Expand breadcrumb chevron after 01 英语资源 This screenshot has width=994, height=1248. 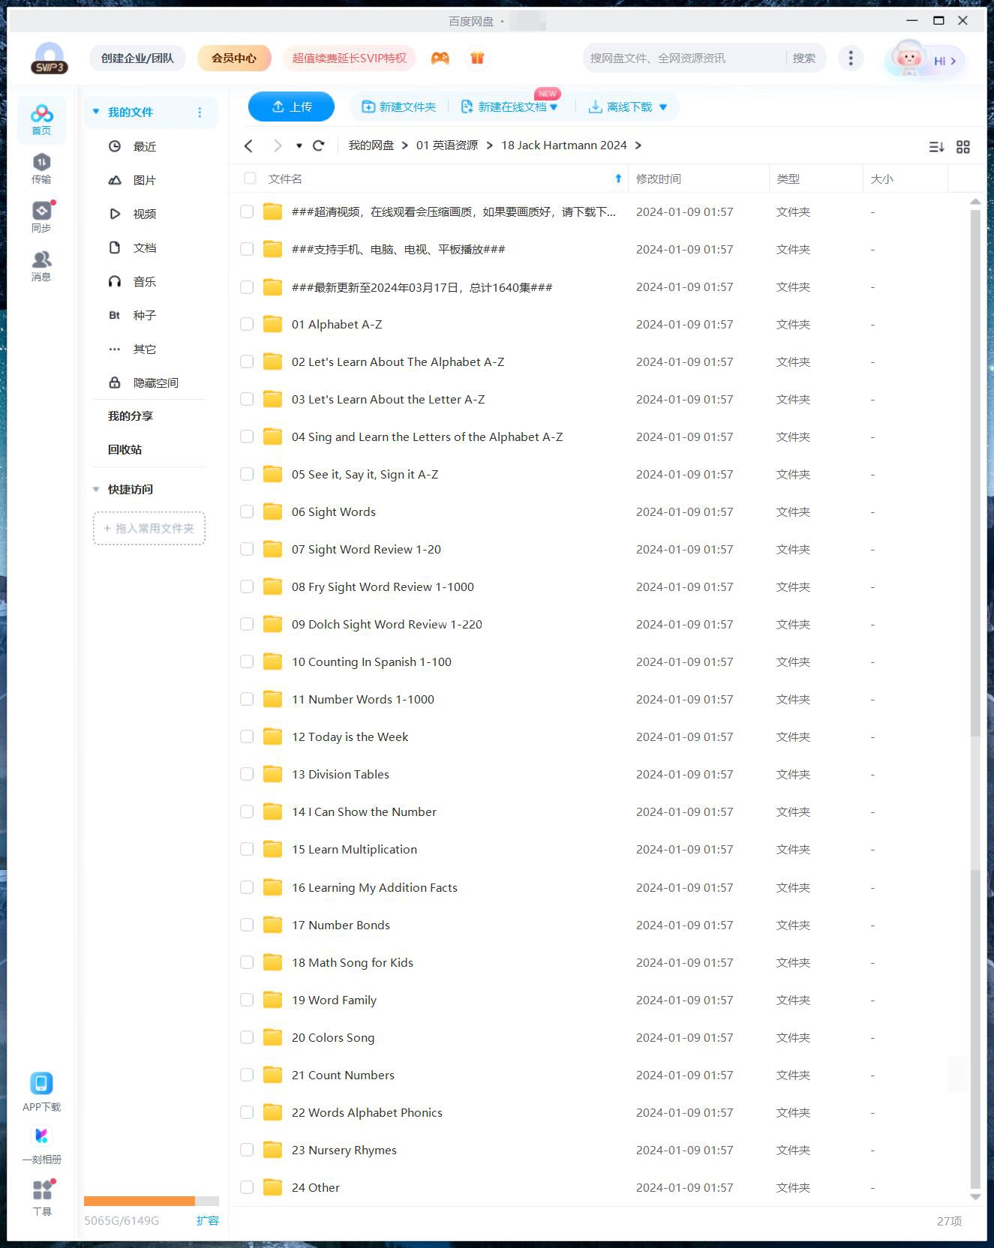click(x=490, y=145)
